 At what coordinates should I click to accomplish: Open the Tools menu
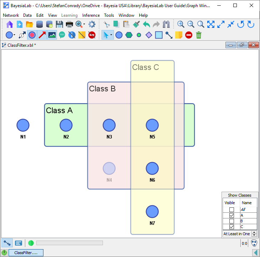109,15
